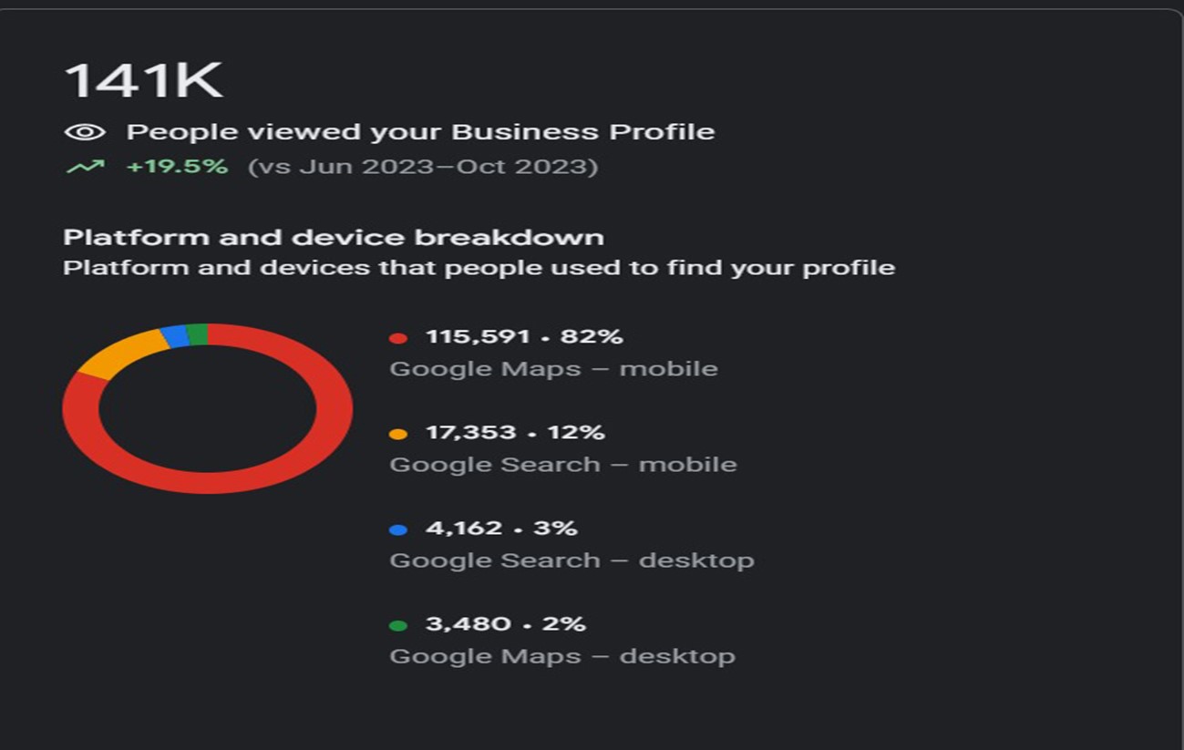Select the small blue donut chart segment

(173, 336)
